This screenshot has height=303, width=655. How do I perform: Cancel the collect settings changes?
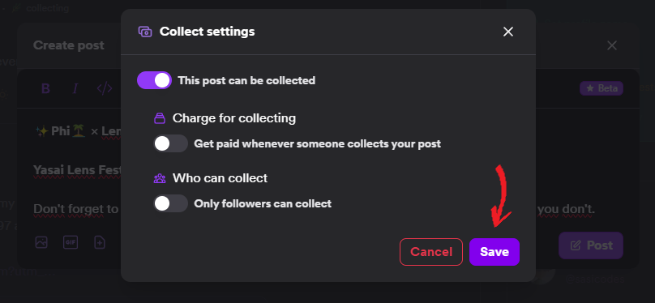coord(431,252)
